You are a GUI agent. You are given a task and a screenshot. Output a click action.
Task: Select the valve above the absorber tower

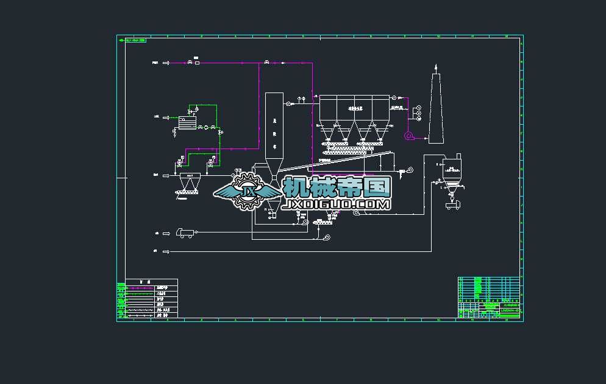266,62
